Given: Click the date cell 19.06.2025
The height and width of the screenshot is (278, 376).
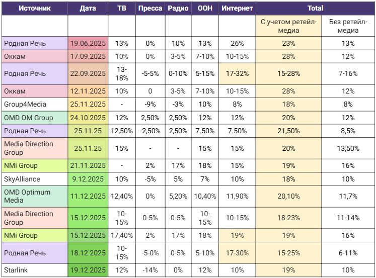Looking at the screenshot, I should click(88, 43).
